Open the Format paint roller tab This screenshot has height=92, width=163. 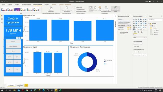(138, 32)
